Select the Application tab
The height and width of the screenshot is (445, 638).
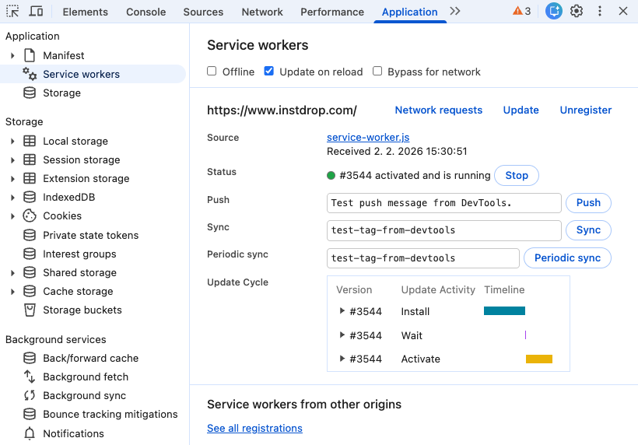point(410,12)
